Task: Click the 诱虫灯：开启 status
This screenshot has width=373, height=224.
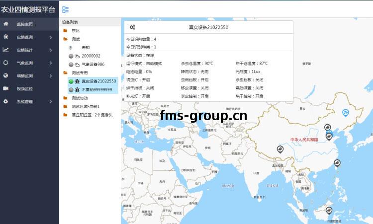Action: point(138,80)
